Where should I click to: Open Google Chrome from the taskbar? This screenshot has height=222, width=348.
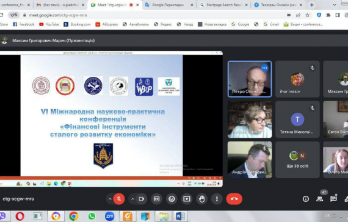pos(73,217)
